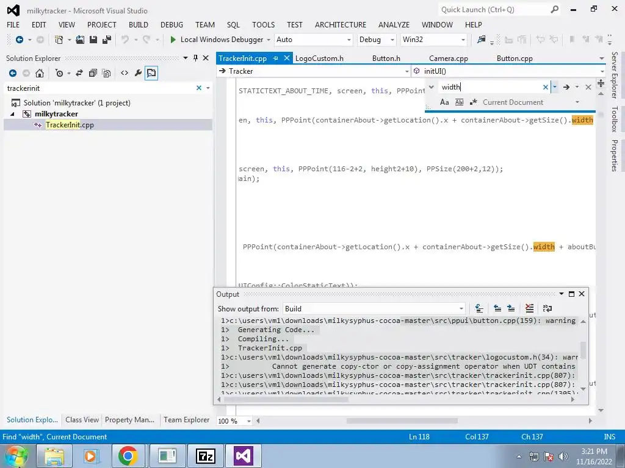Click the Save All toolbar icon

coord(107,40)
